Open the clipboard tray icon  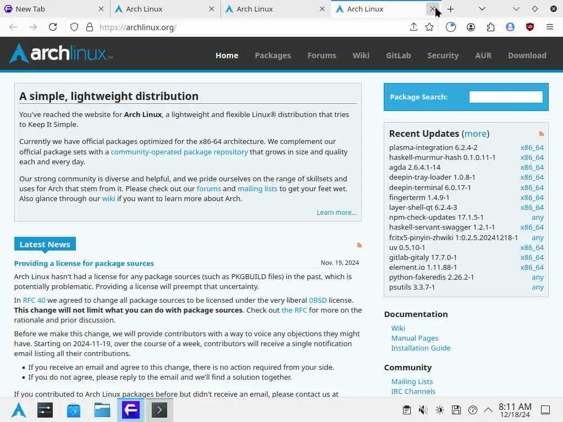(407, 410)
